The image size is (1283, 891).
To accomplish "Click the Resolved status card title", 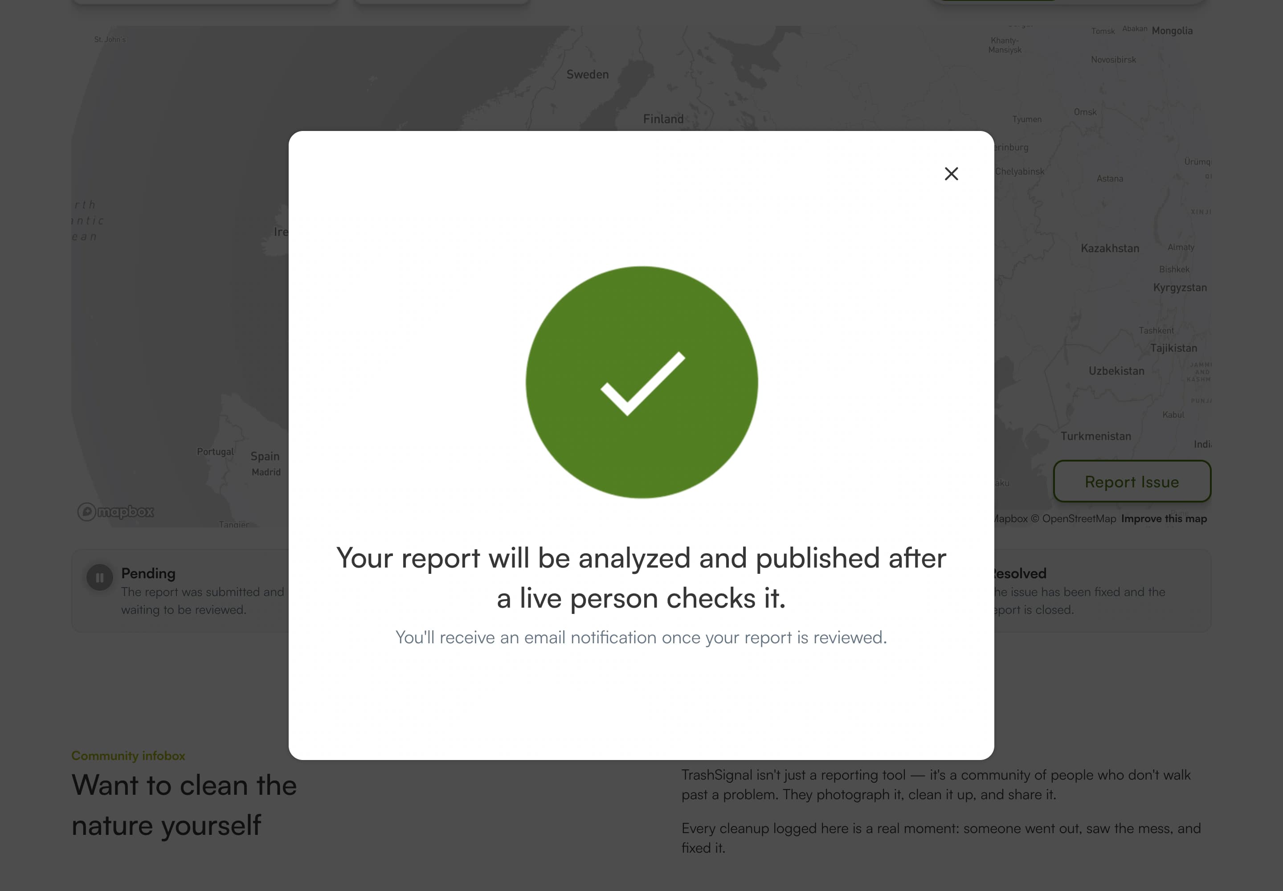I will tap(1019, 573).
